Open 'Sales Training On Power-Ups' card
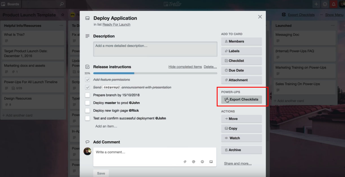This screenshot has width=345, height=177. (x=305, y=87)
